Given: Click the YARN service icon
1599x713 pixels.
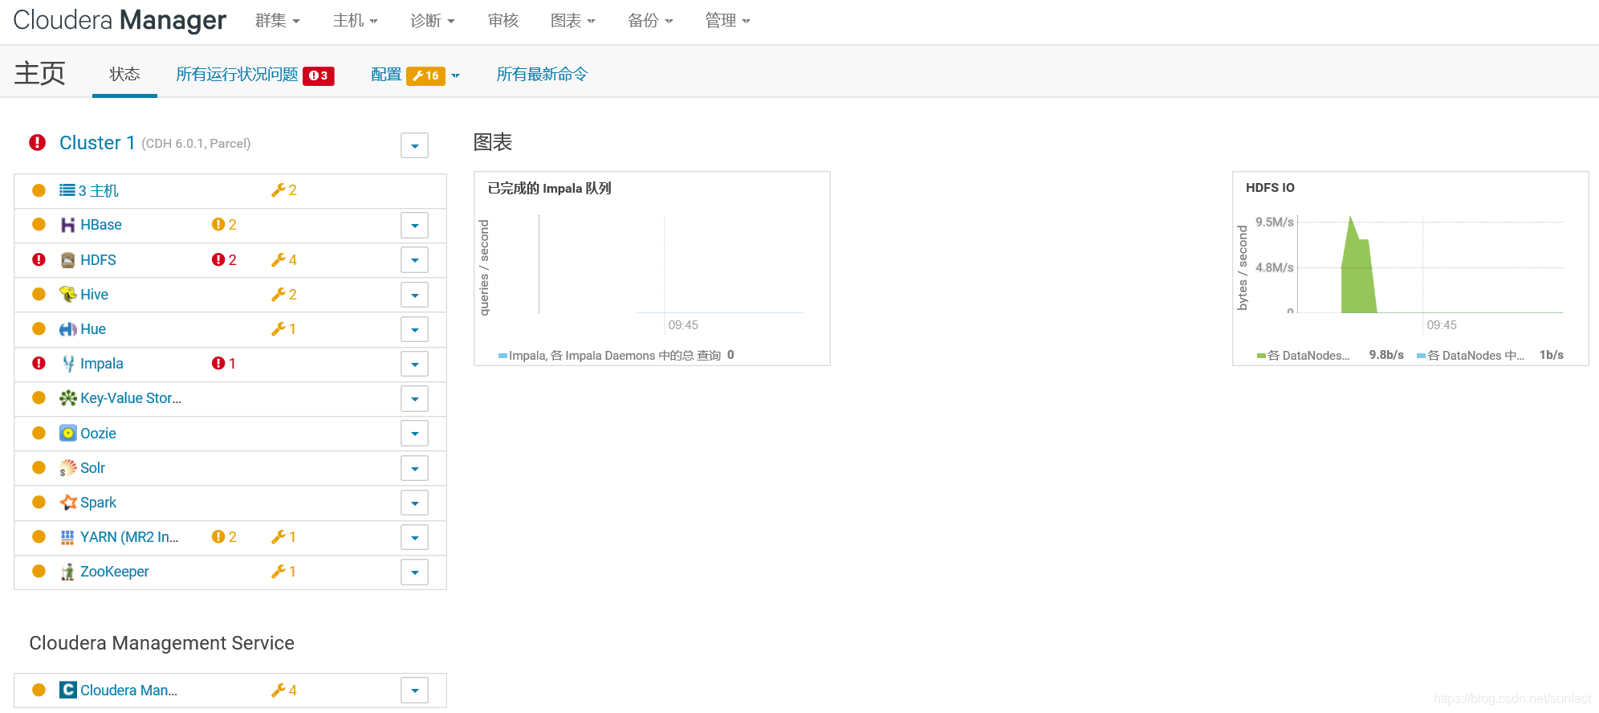Looking at the screenshot, I should tap(68, 537).
